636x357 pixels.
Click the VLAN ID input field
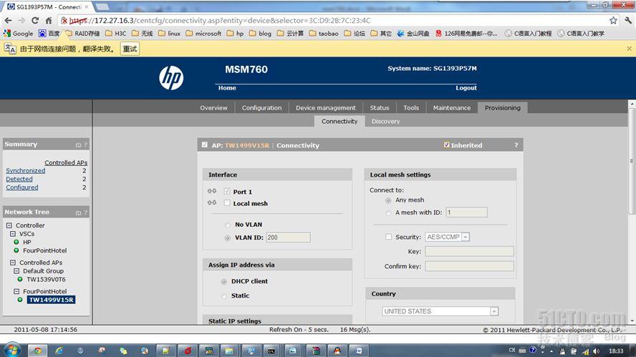288,238
